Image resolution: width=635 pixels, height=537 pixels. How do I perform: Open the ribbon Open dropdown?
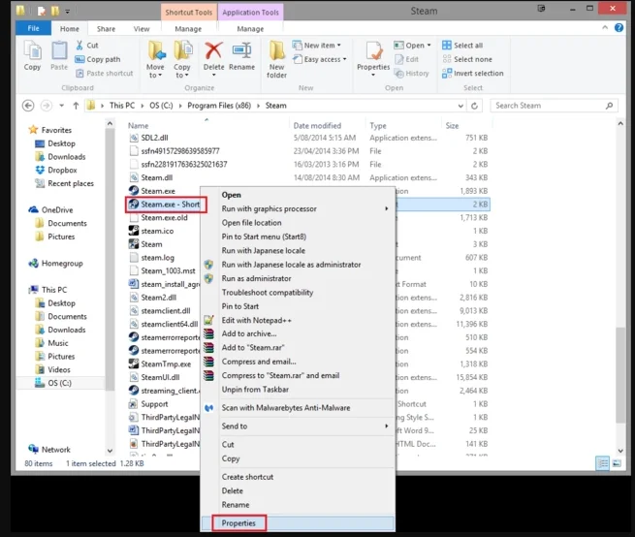pyautogui.click(x=413, y=46)
